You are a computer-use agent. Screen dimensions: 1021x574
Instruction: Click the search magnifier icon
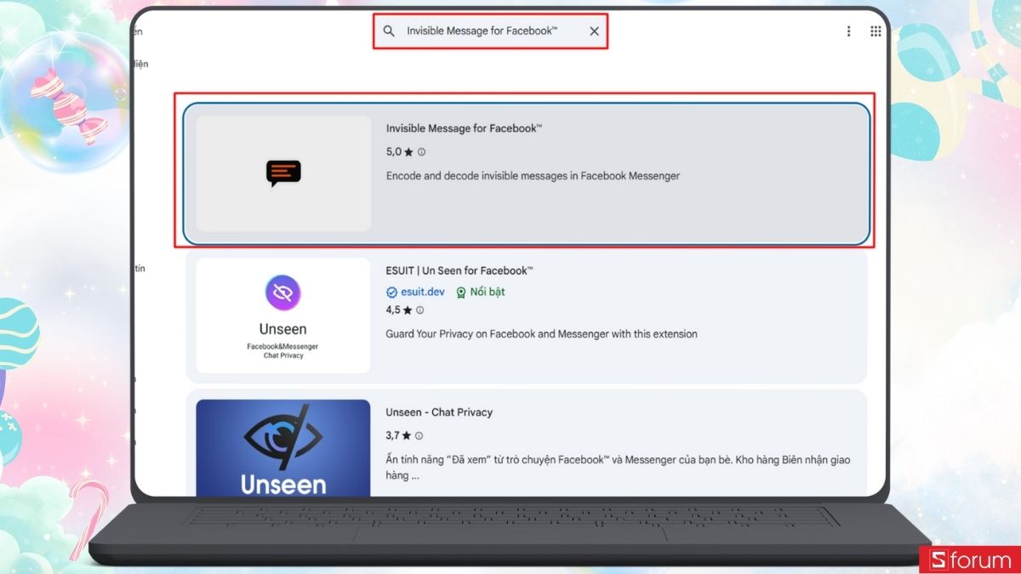[389, 31]
